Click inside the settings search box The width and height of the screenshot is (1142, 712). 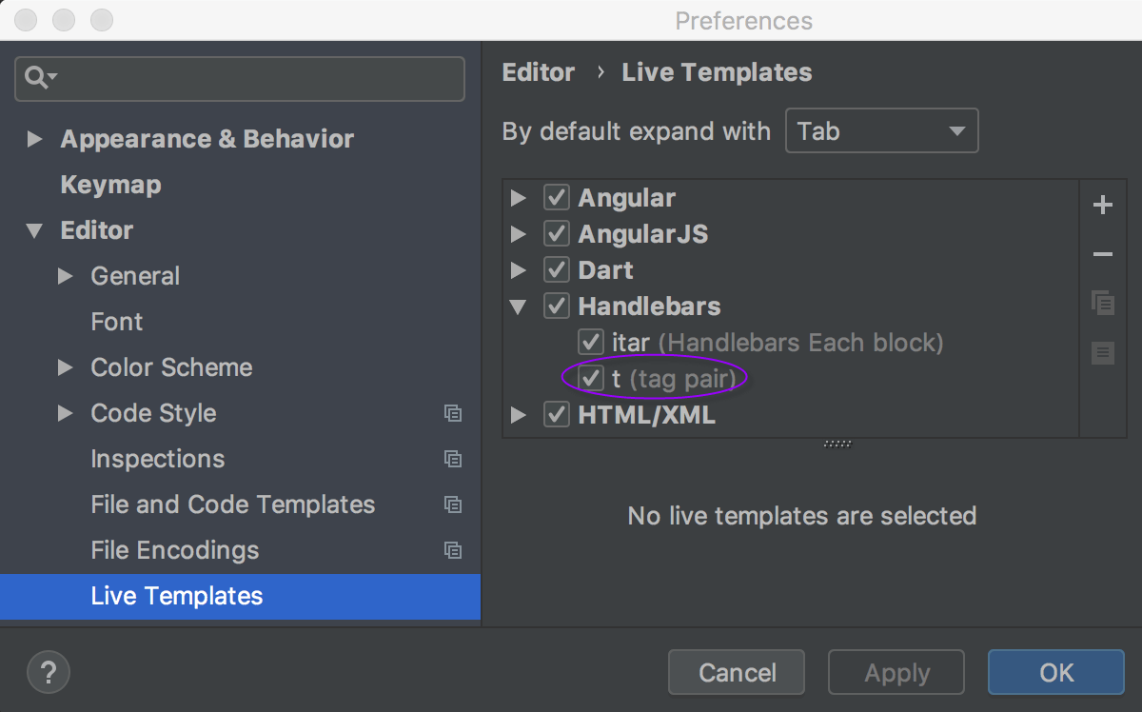238,78
